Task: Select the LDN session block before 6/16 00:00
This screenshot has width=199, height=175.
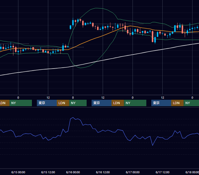Action: 63,103
